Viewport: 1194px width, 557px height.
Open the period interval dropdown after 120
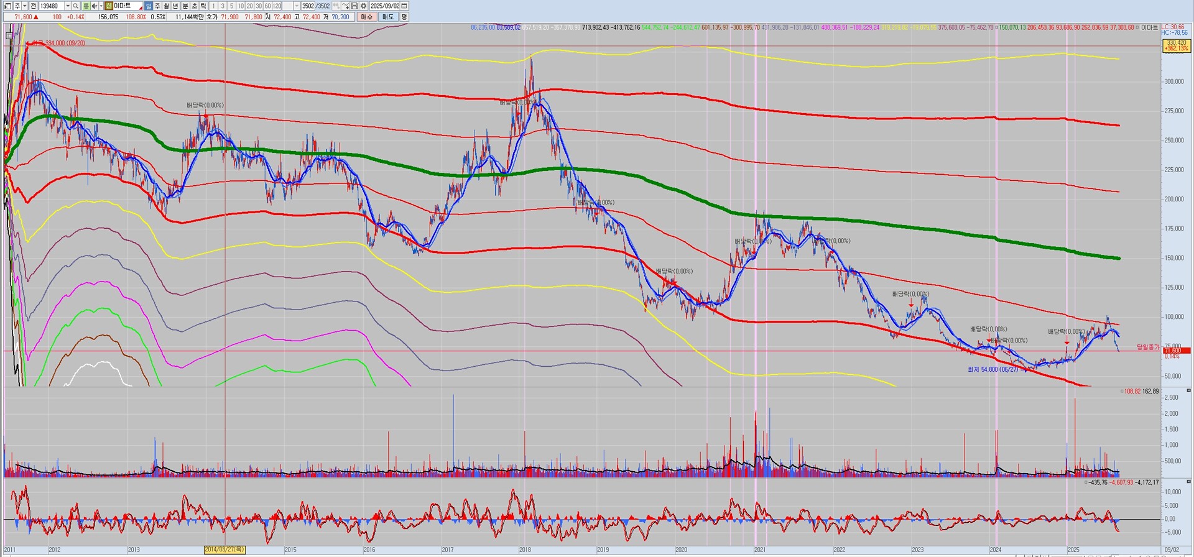(x=296, y=6)
